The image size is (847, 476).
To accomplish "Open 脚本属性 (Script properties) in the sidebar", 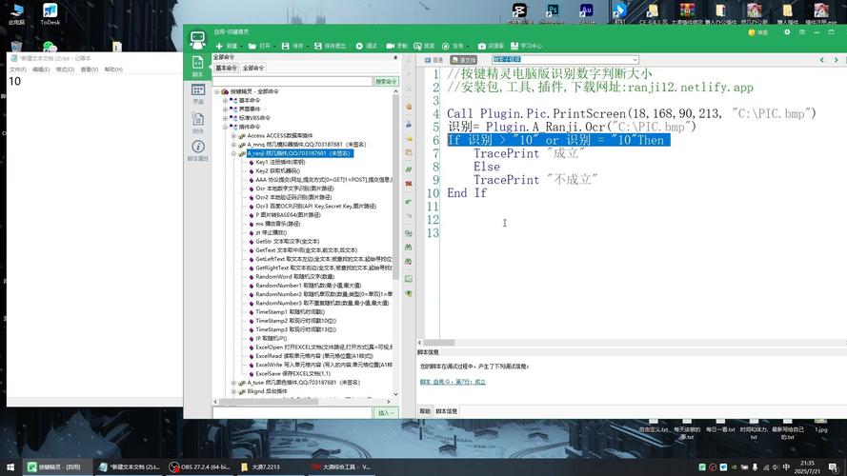I will click(198, 150).
